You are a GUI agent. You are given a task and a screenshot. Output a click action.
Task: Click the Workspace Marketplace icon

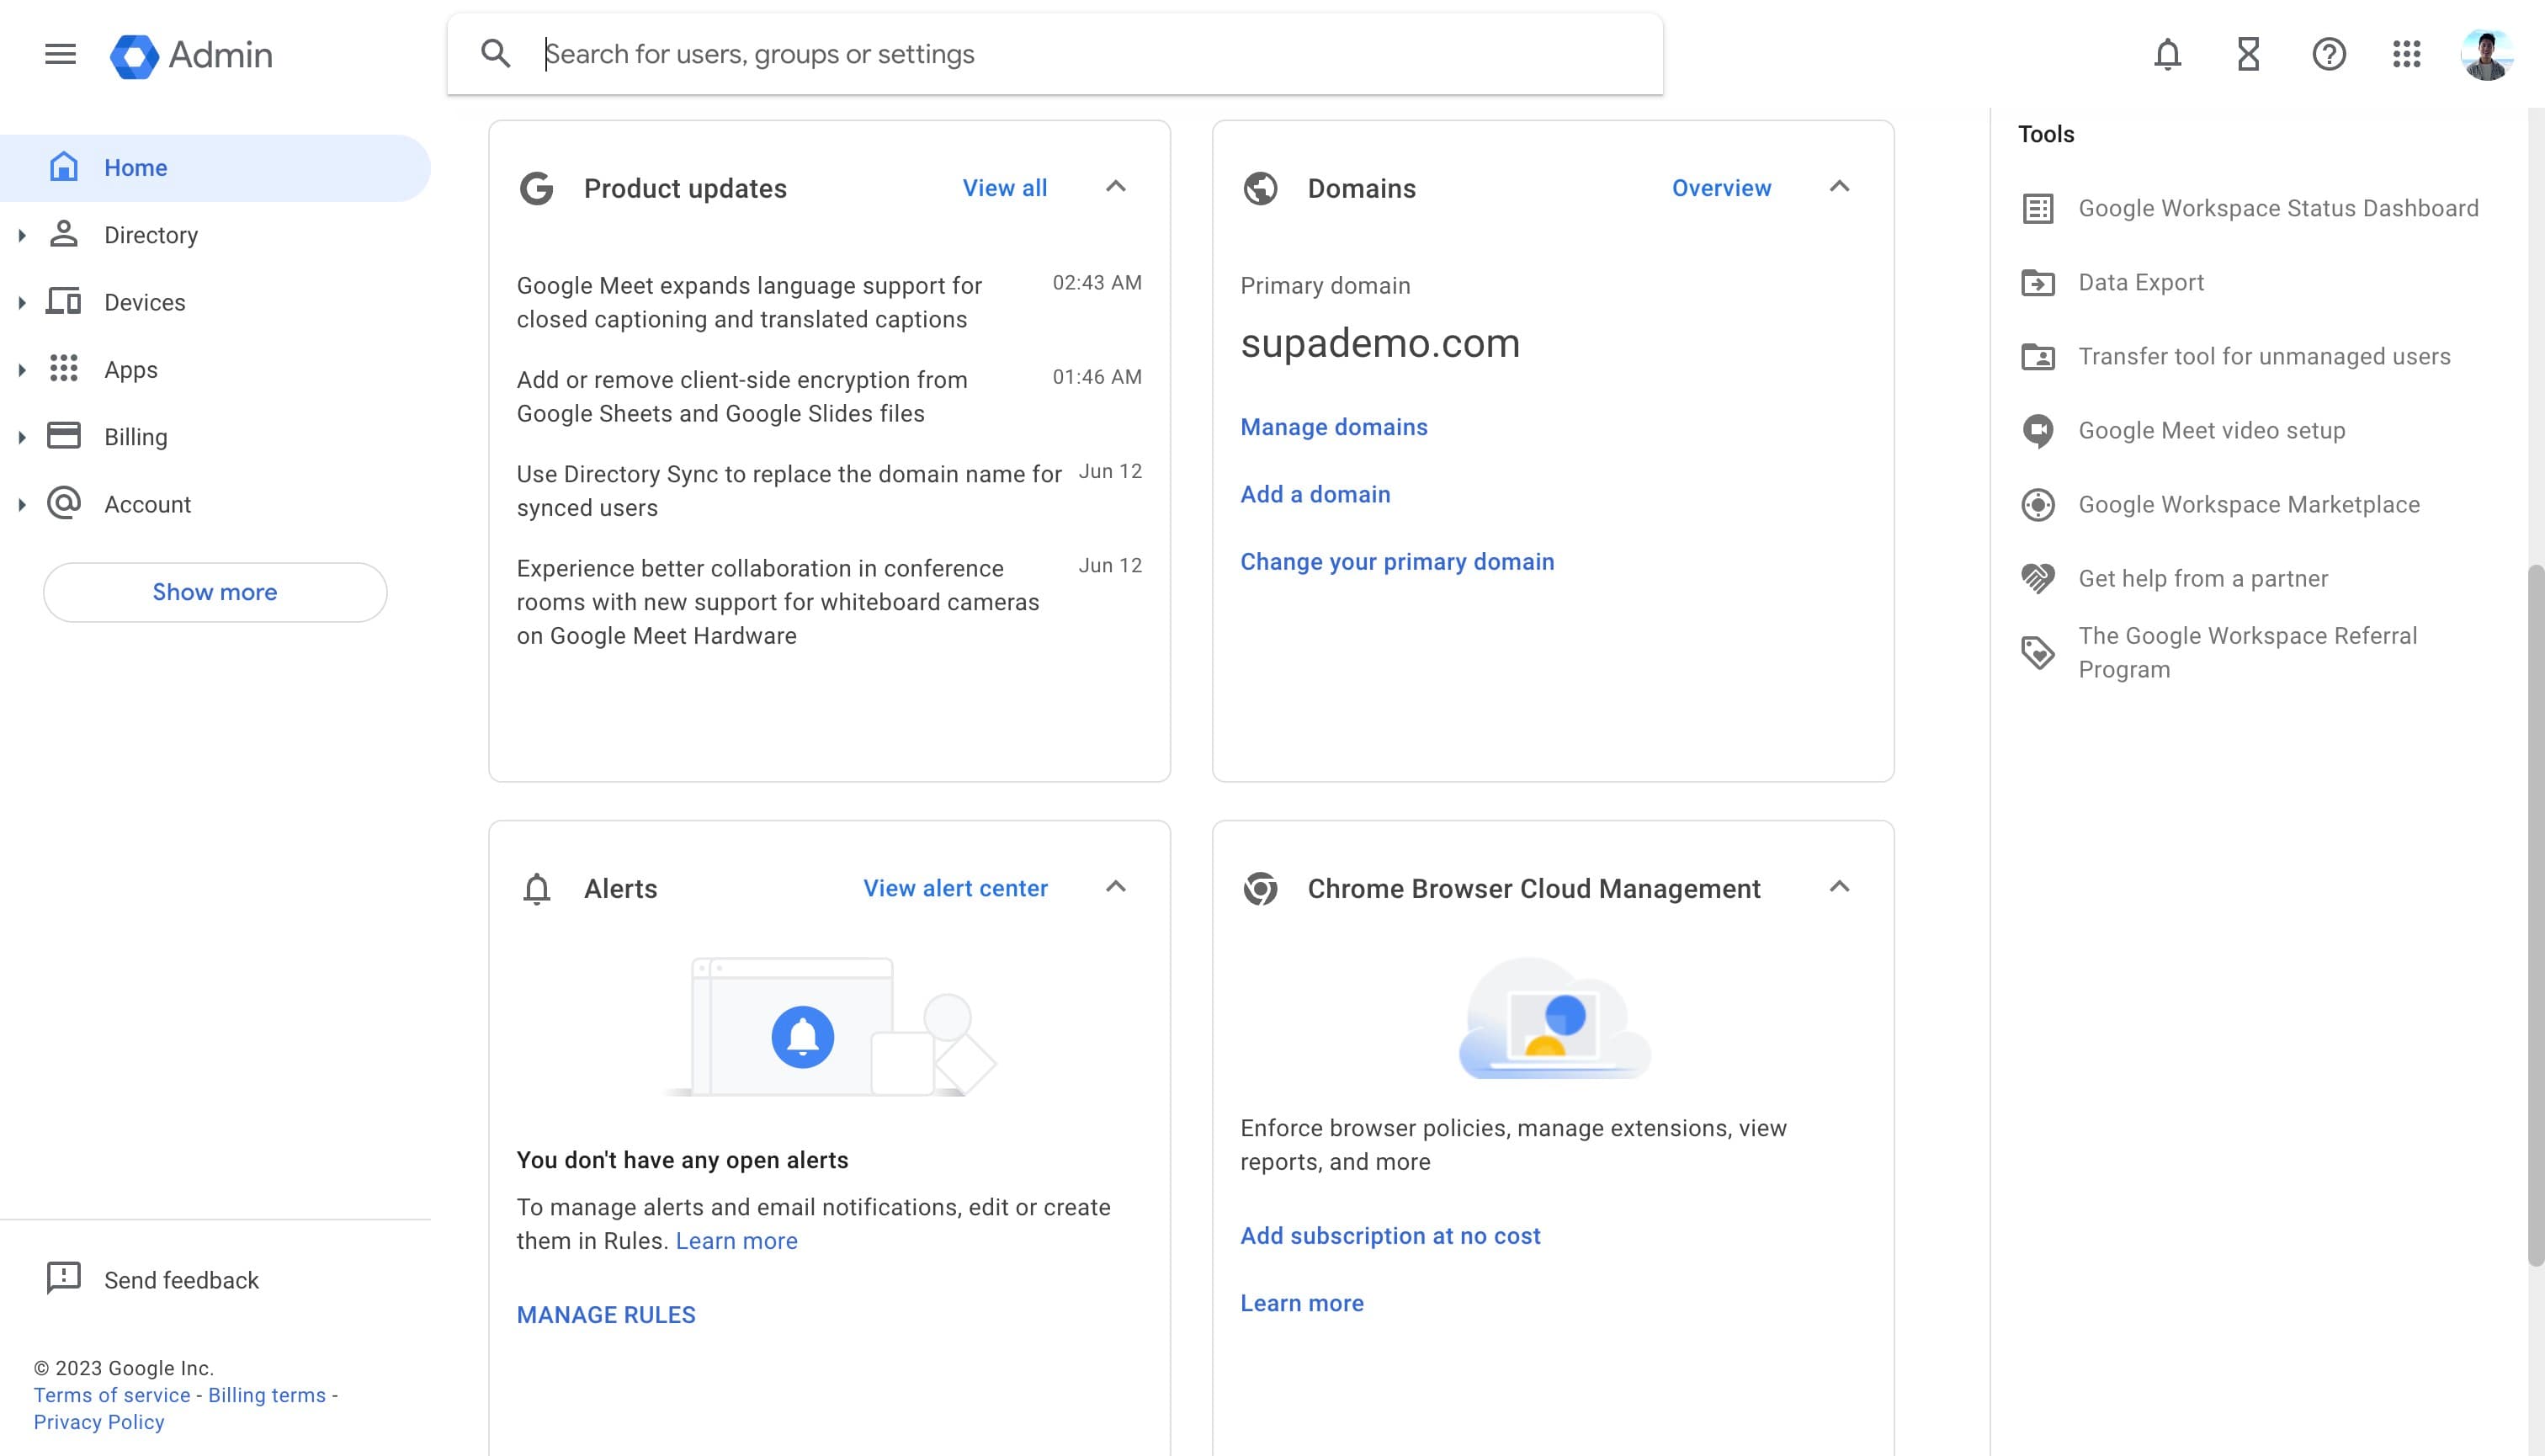pyautogui.click(x=2037, y=505)
